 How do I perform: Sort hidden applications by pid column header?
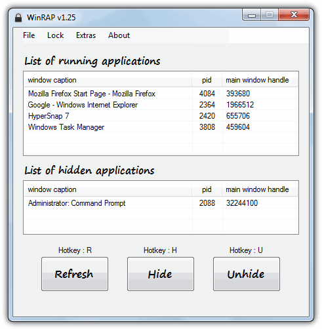[x=207, y=189]
